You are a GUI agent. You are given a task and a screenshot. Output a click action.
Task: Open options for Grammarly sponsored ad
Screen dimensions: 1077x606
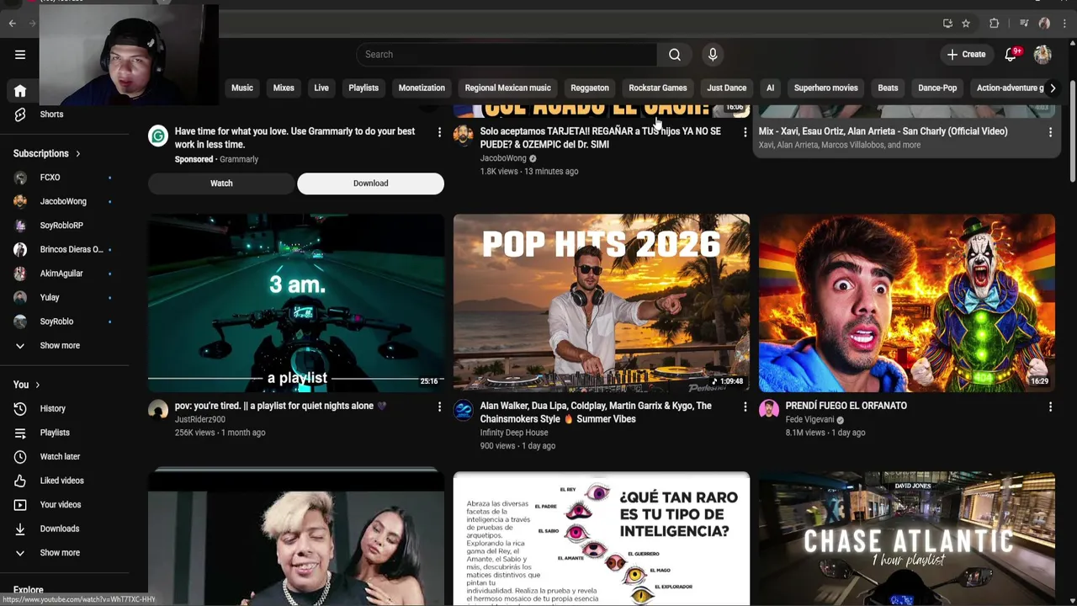click(439, 132)
